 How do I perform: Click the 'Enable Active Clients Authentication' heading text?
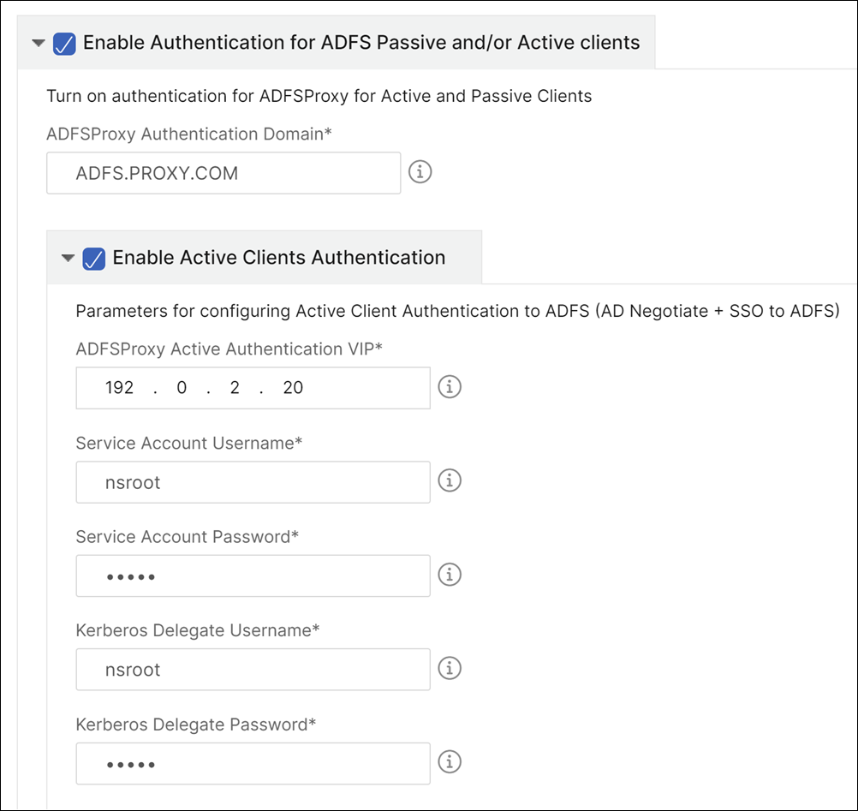279,258
